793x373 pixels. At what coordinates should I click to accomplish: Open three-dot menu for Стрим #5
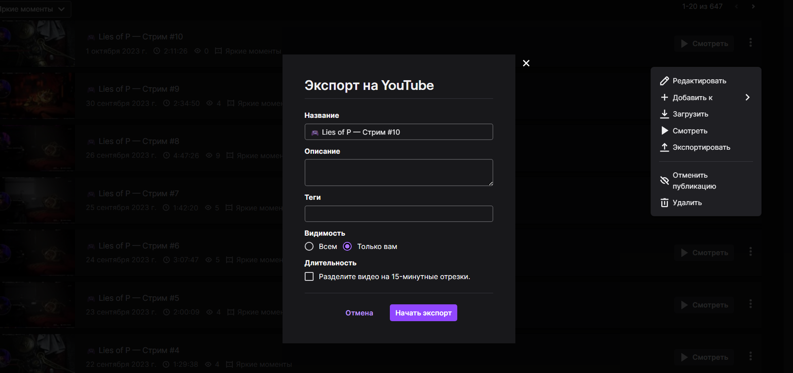pyautogui.click(x=750, y=304)
